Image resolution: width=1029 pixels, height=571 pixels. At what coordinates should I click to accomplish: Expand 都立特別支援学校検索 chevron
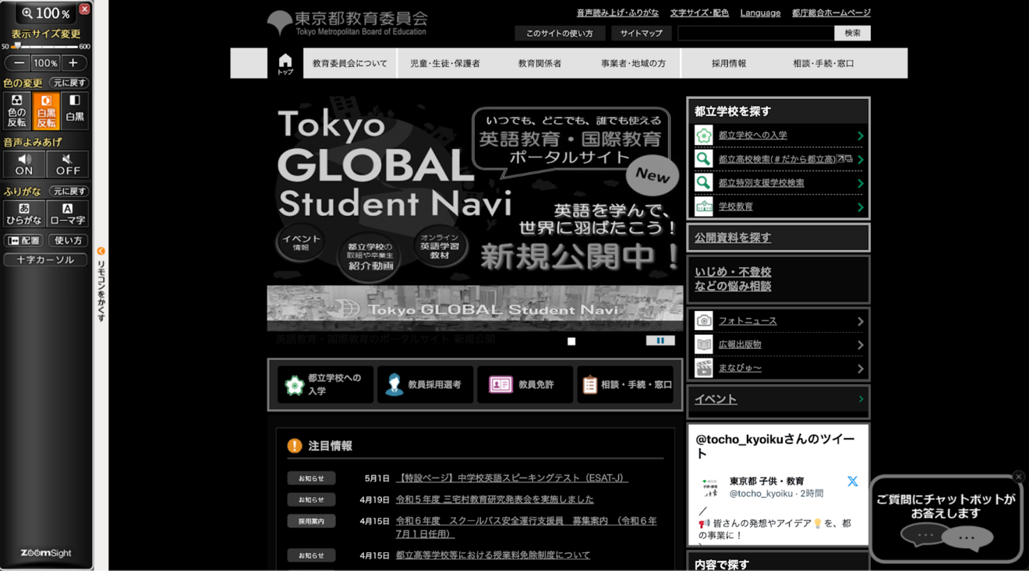[861, 183]
